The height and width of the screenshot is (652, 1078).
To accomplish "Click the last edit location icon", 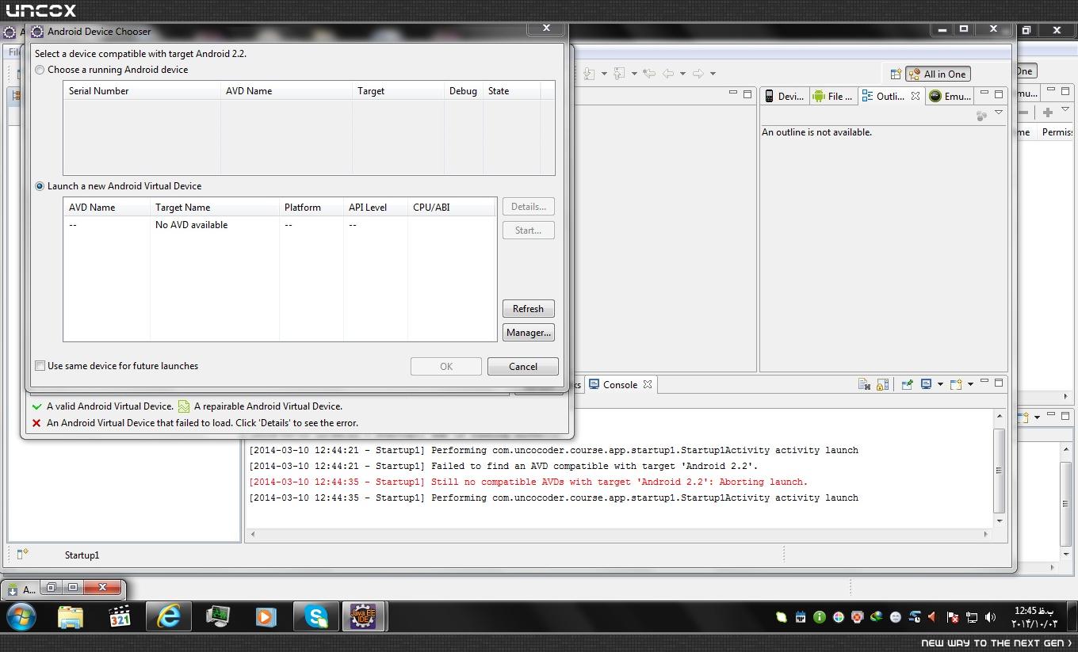I will 649,74.
